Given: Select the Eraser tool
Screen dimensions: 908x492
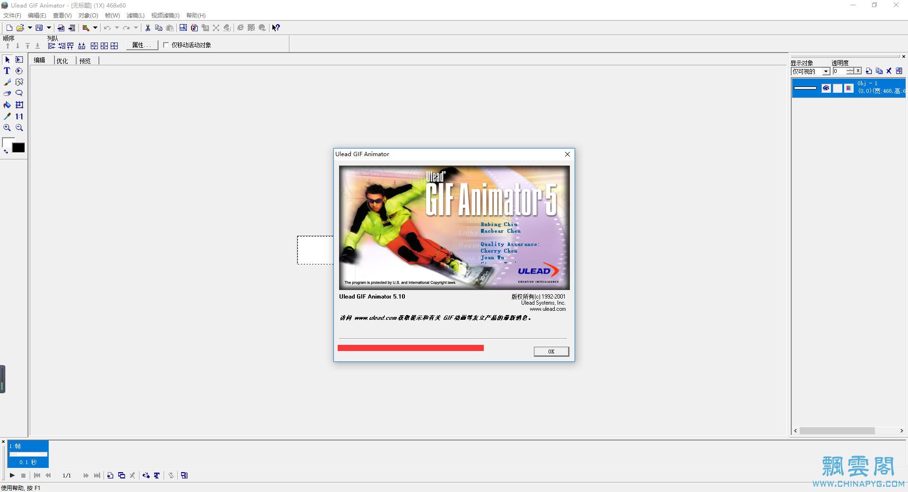Looking at the screenshot, I should [x=7, y=94].
